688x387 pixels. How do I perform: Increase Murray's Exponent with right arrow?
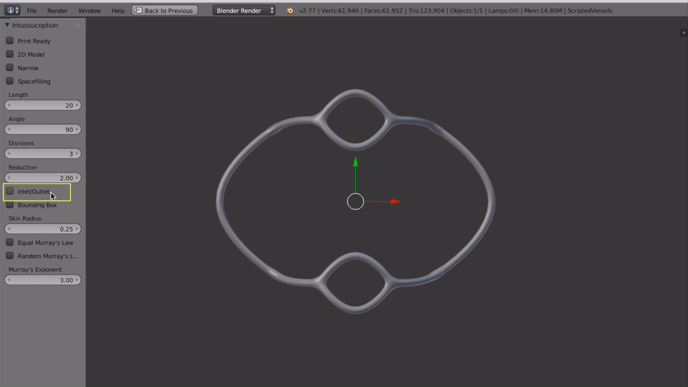coord(77,280)
